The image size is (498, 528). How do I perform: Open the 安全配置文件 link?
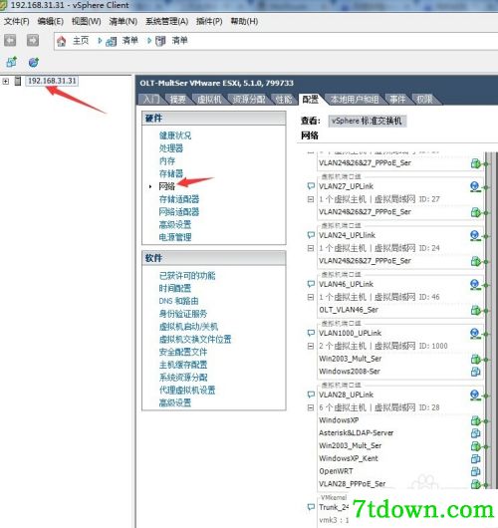[183, 353]
